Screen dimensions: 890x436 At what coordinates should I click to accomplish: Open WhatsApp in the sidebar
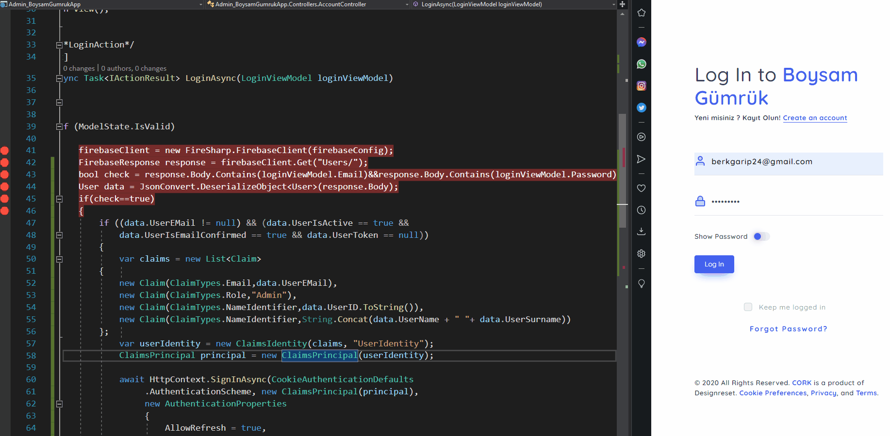[x=641, y=64]
